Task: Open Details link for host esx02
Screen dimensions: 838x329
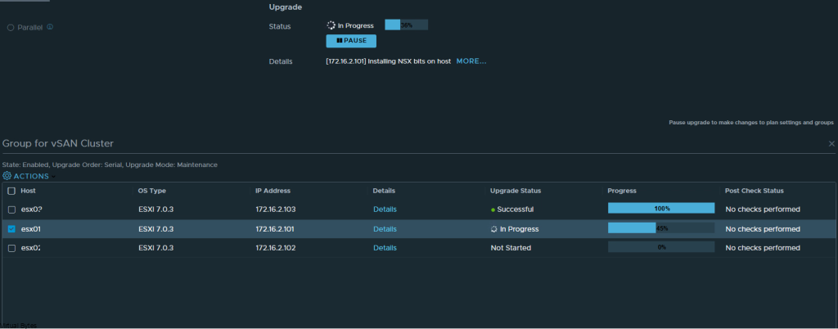Action: (385, 248)
